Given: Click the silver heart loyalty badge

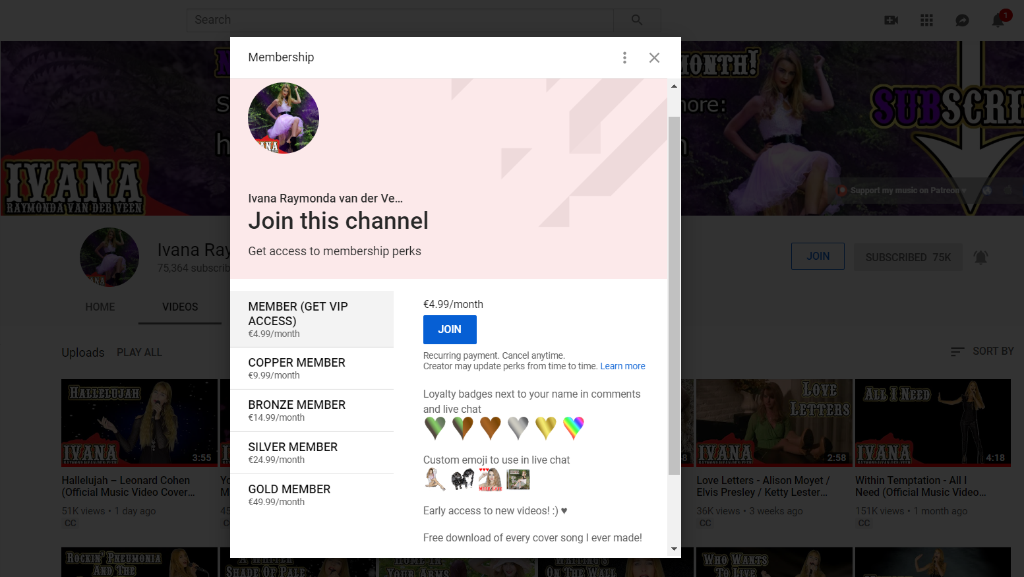Looking at the screenshot, I should (518, 428).
